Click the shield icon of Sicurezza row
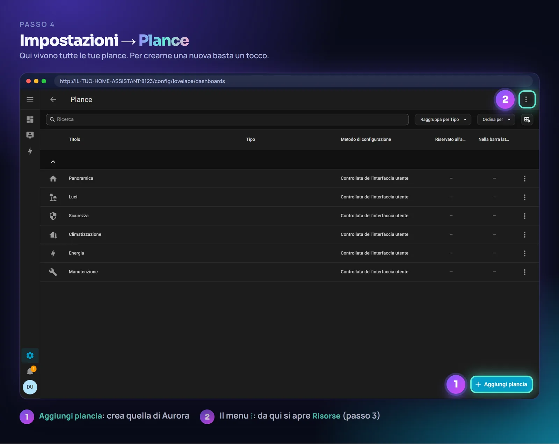559x444 pixels. [x=53, y=216]
